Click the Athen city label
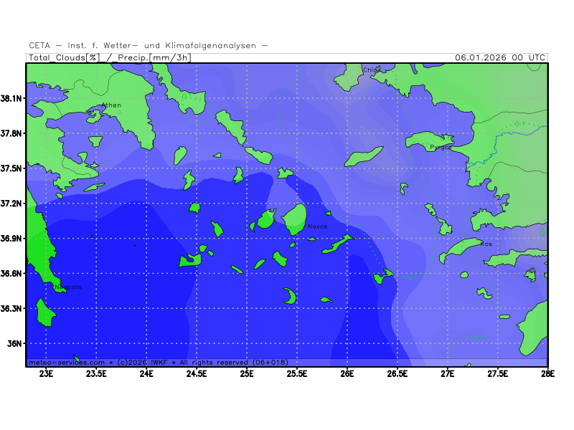Screen dimensions: 574x430 (x=111, y=105)
